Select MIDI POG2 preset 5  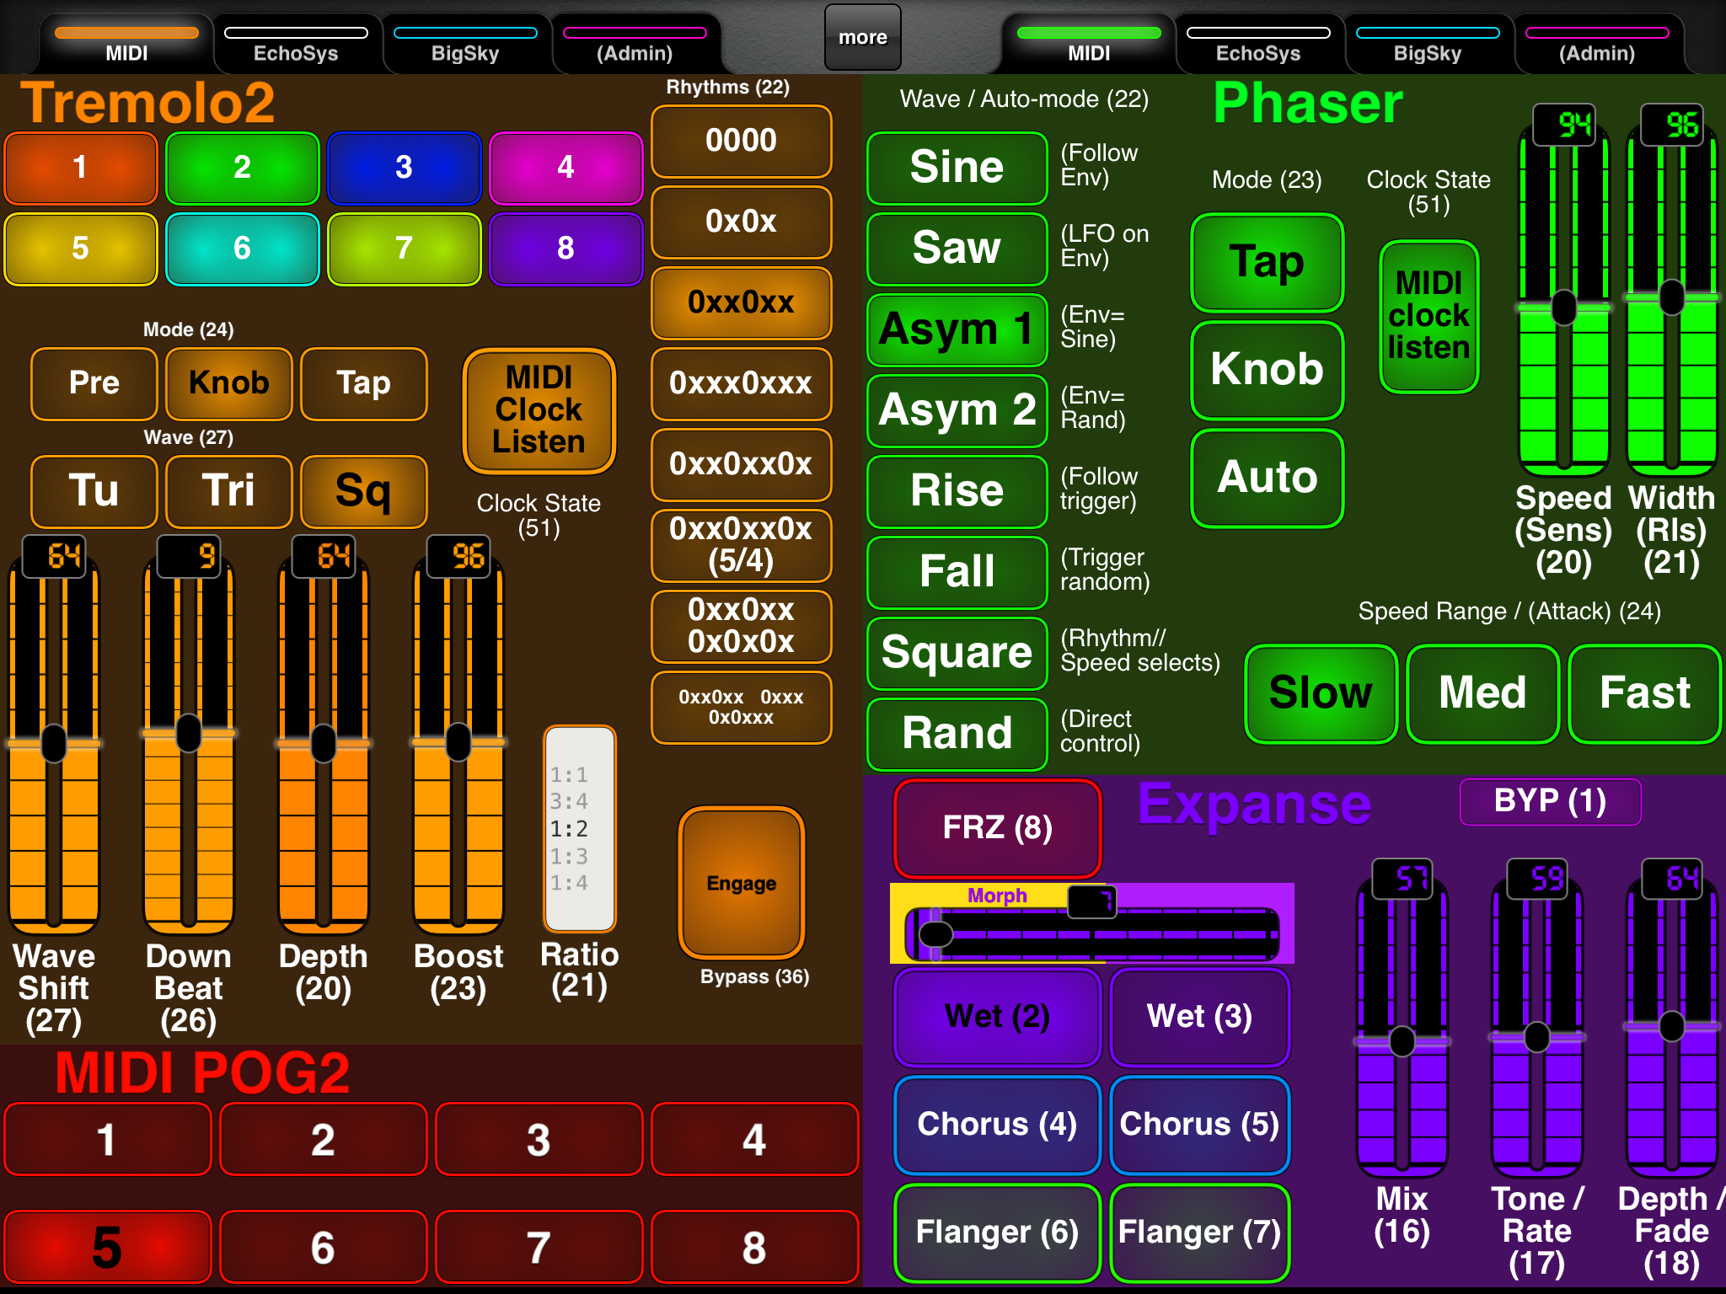108,1247
